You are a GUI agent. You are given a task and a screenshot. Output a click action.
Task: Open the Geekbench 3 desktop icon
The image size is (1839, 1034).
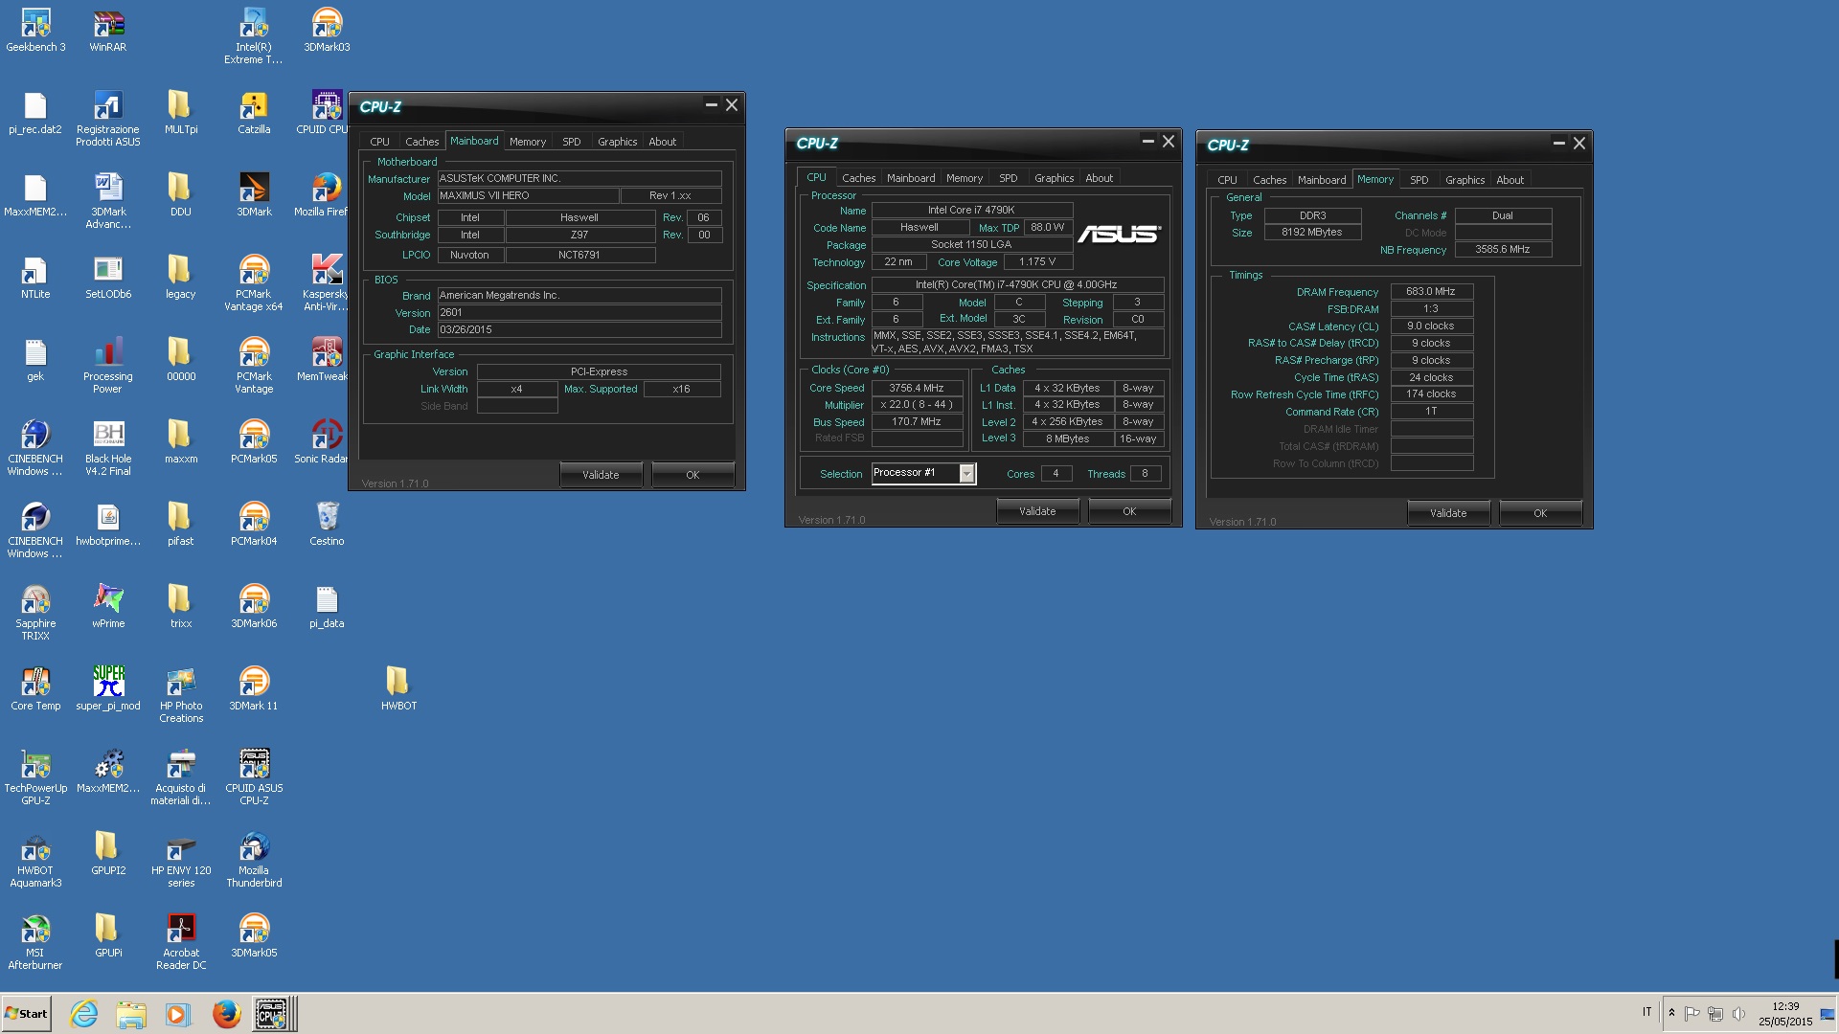tap(35, 30)
